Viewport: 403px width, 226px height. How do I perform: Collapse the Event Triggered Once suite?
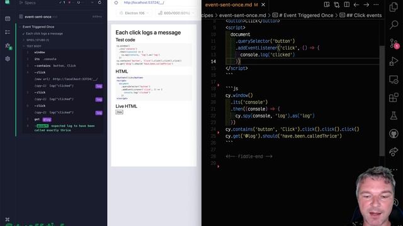pos(38,26)
